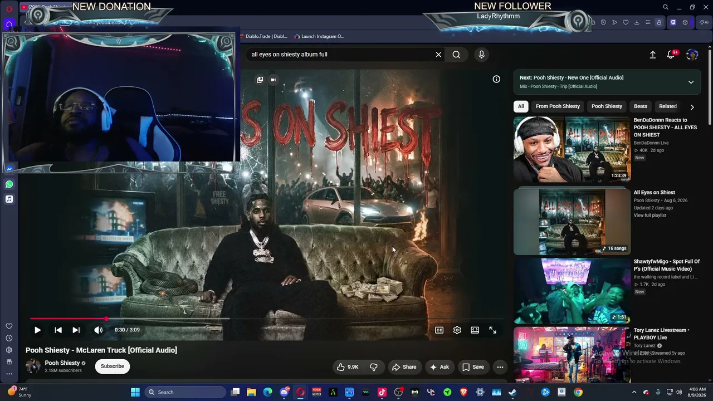Screen dimensions: 713x401
Task: Run the YouTube search with magnifier button
Action: click(456, 55)
